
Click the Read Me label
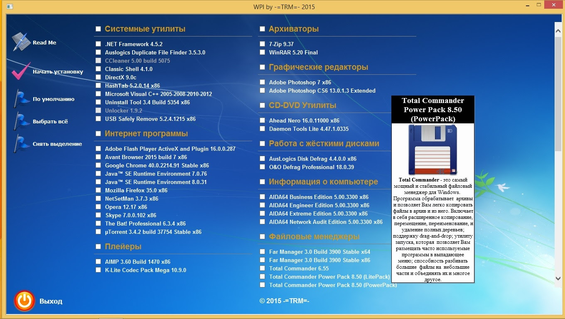[x=44, y=42]
